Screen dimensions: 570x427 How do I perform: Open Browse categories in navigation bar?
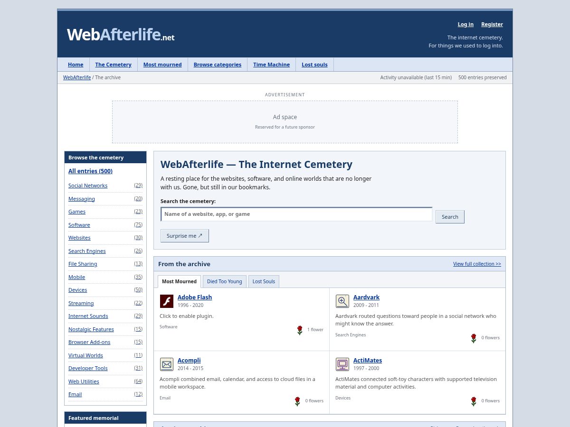pos(218,65)
